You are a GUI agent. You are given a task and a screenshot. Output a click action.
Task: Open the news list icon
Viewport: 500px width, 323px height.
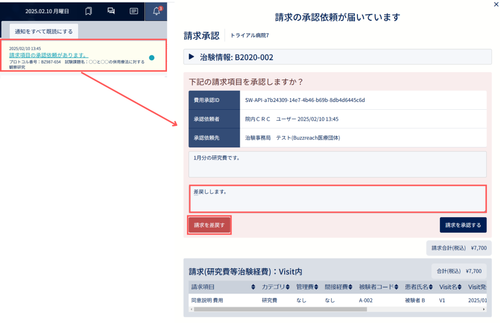134,11
